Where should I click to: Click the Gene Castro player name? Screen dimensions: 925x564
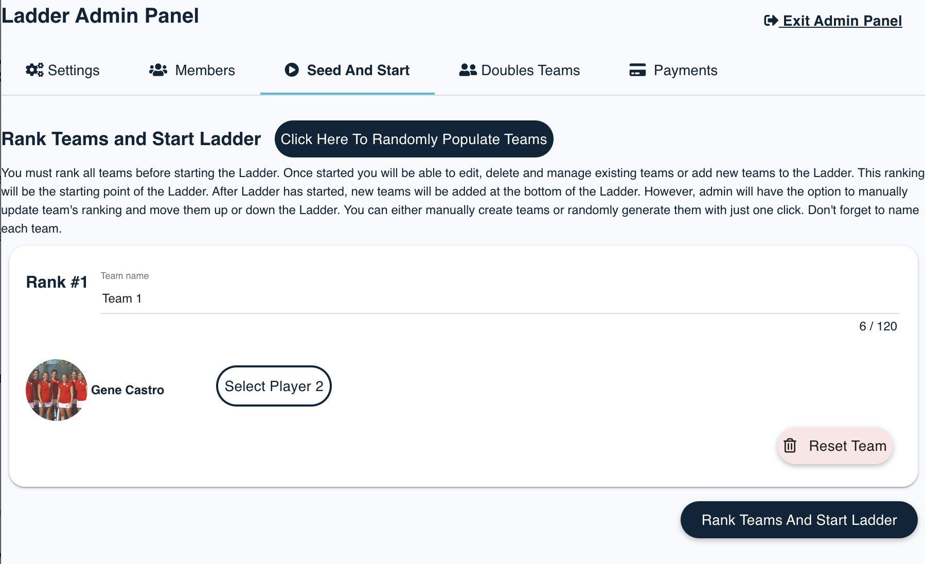pos(128,390)
